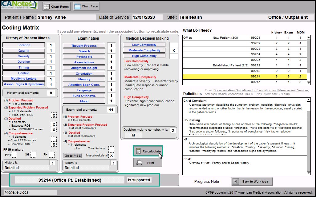
Task: Click the Go to MSE button
Action: [x=73, y=156]
